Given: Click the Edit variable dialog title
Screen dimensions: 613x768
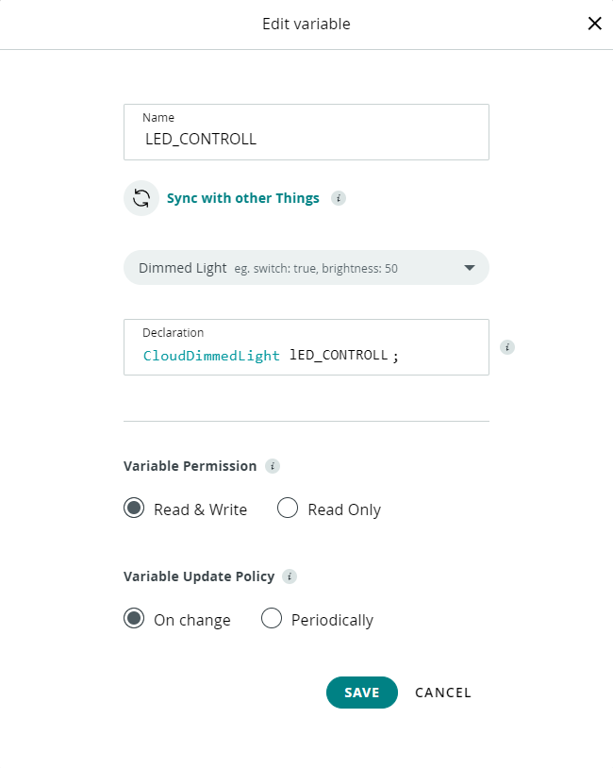Looking at the screenshot, I should pyautogui.click(x=306, y=24).
